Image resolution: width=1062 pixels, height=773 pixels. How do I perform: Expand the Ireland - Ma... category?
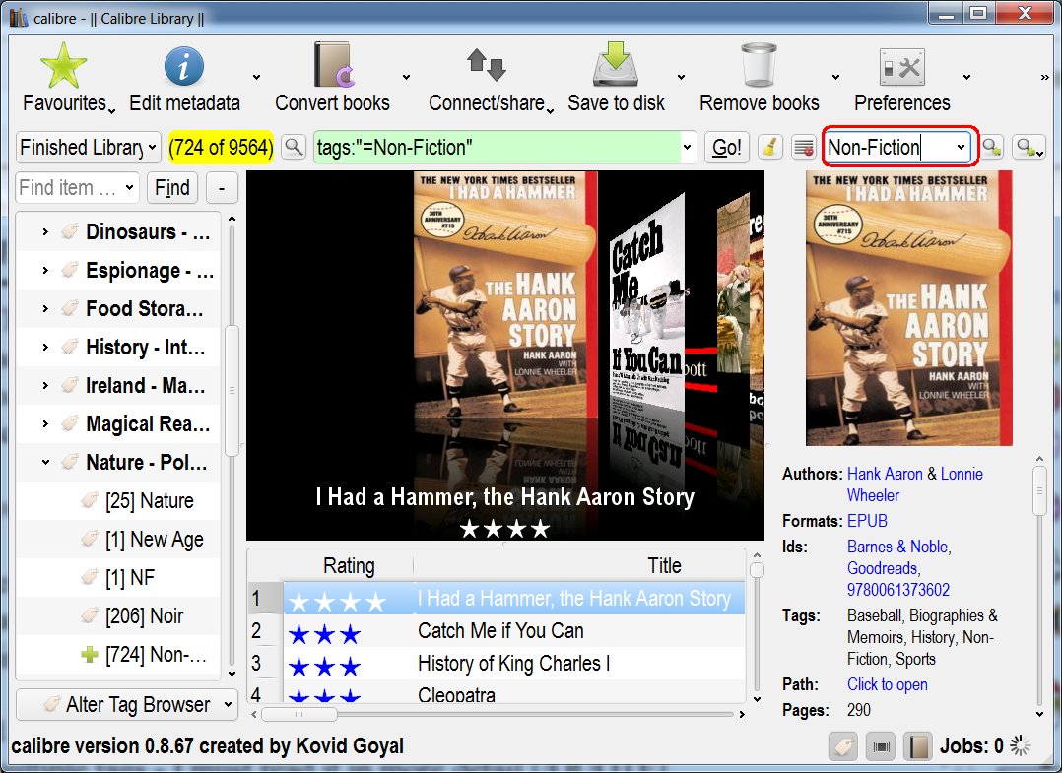(45, 385)
